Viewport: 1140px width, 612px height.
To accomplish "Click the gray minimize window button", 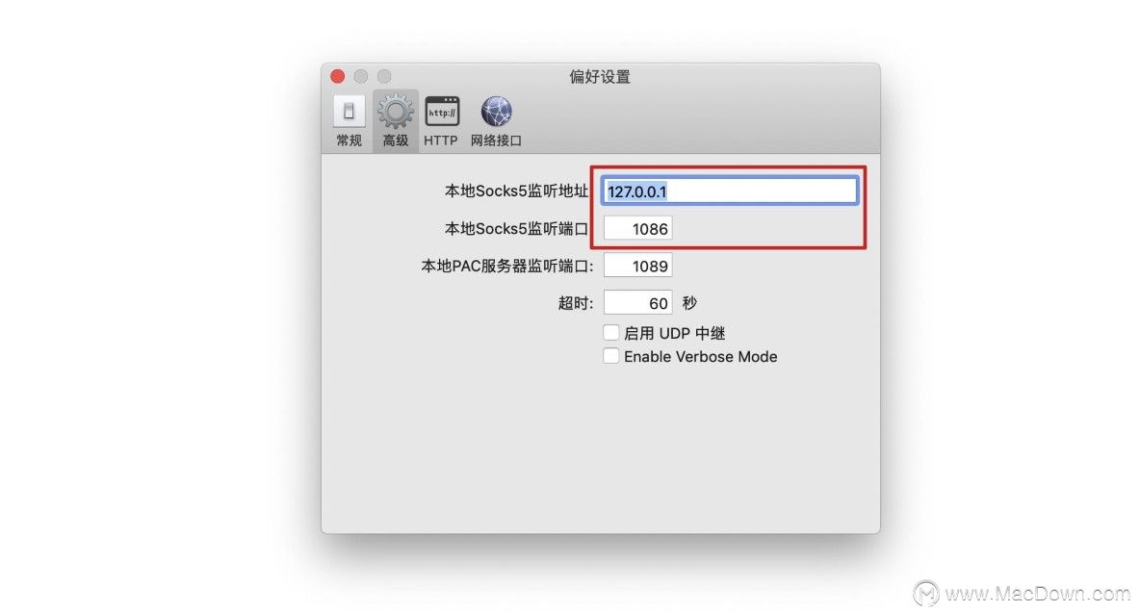I will (361, 76).
